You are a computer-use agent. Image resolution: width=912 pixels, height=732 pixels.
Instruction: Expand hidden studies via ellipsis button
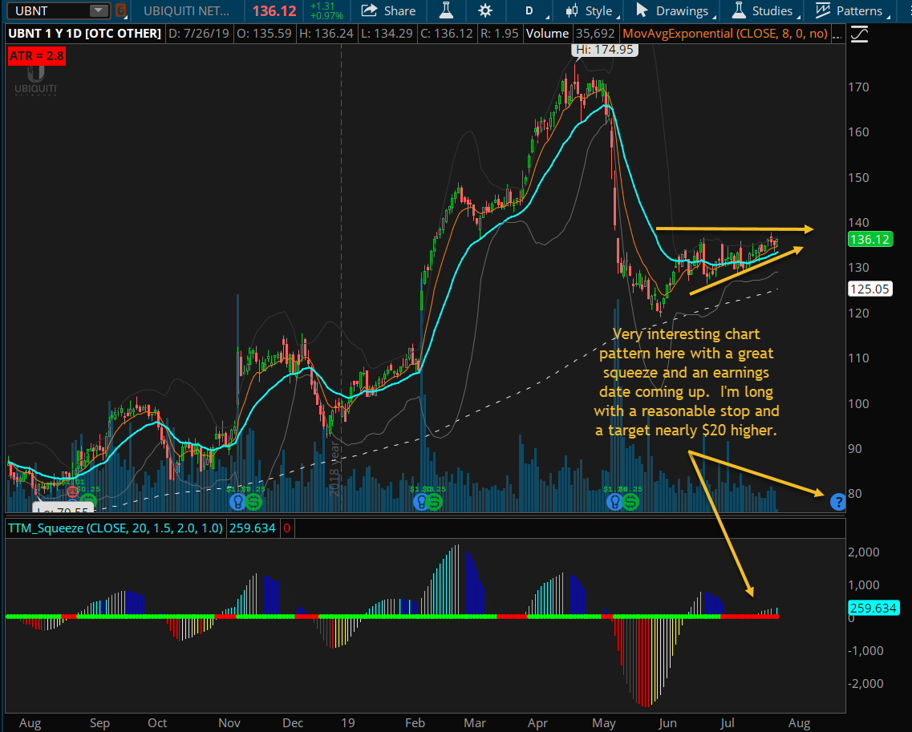(x=837, y=35)
